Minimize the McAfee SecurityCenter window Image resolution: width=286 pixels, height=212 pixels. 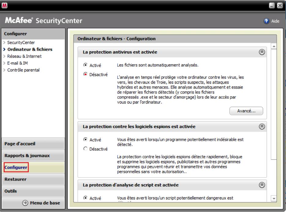[272, 5]
